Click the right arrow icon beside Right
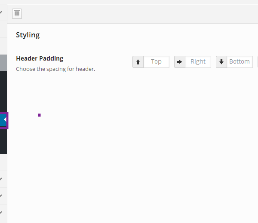The width and height of the screenshot is (258, 223). [x=180, y=62]
